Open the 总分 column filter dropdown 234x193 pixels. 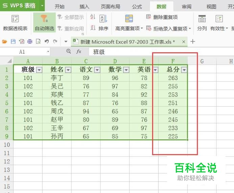click(184, 70)
